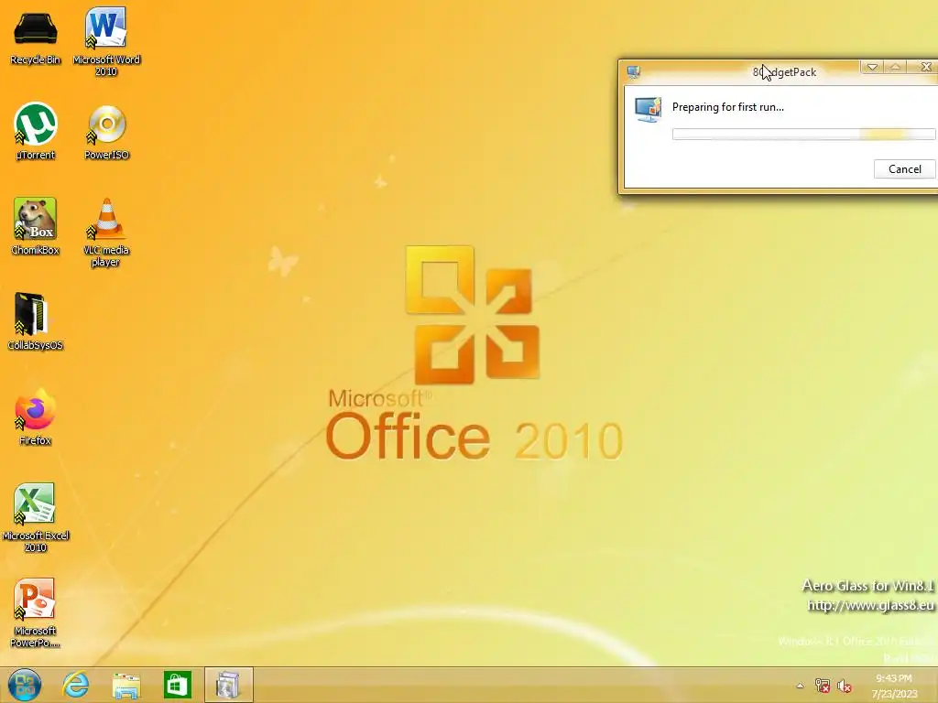938x703 pixels.
Task: Click the muted volume tray icon
Action: point(844,686)
